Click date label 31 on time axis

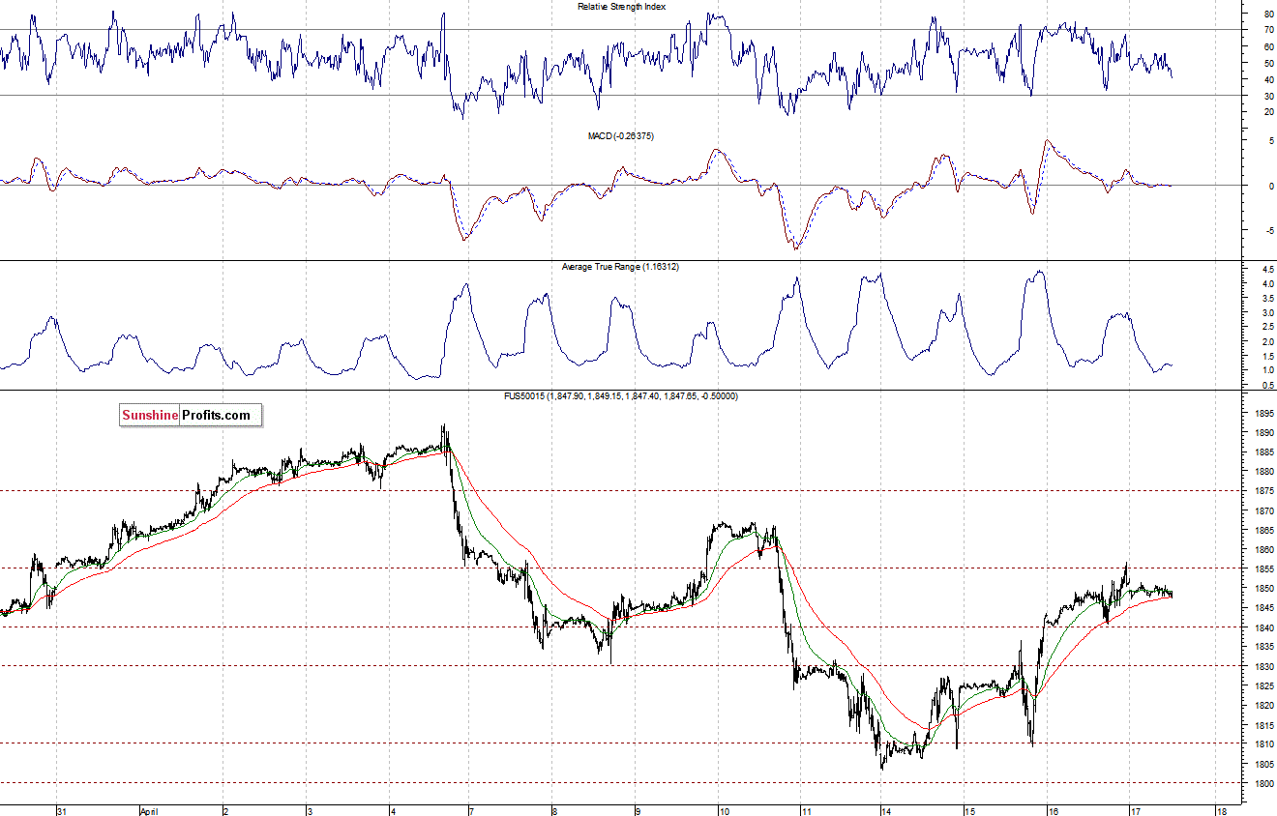(62, 810)
